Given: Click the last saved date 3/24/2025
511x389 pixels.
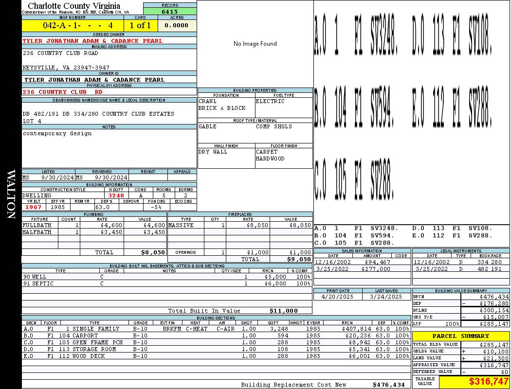Looking at the screenshot, I should [x=386, y=297].
